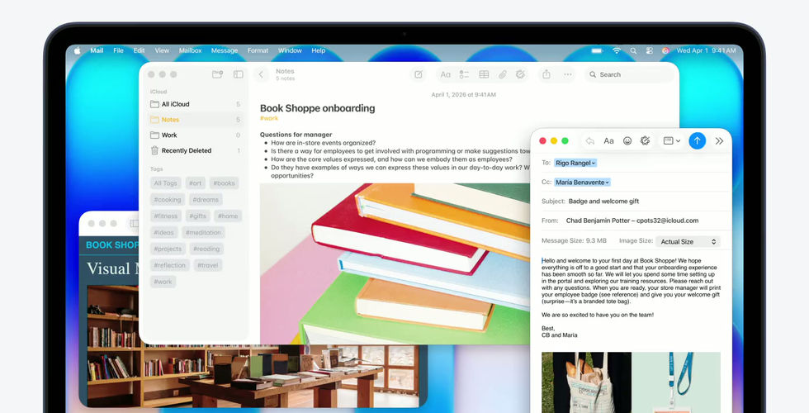Filter notes by #ideas tag
Image resolution: width=809 pixels, height=413 pixels.
pos(163,233)
